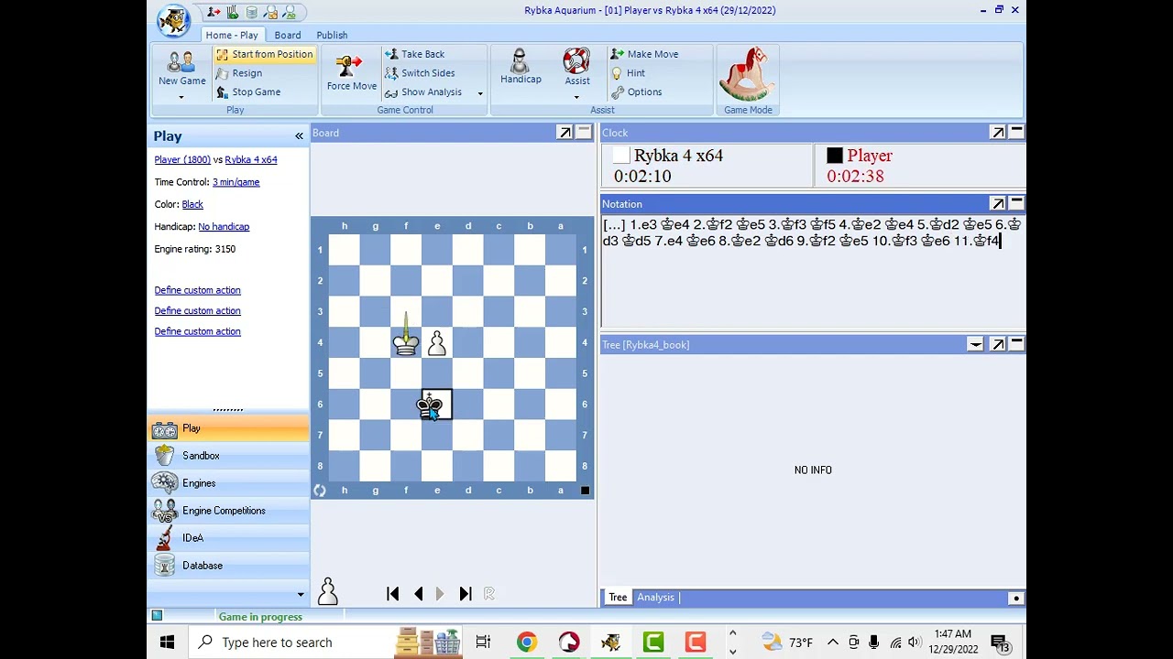Select IDeA in the sidebar
Screen dimensions: 1173x659
228,538
